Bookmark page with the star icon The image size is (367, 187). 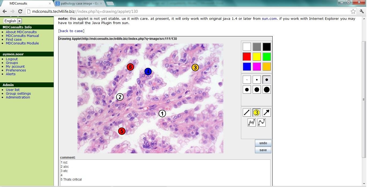click(353, 11)
